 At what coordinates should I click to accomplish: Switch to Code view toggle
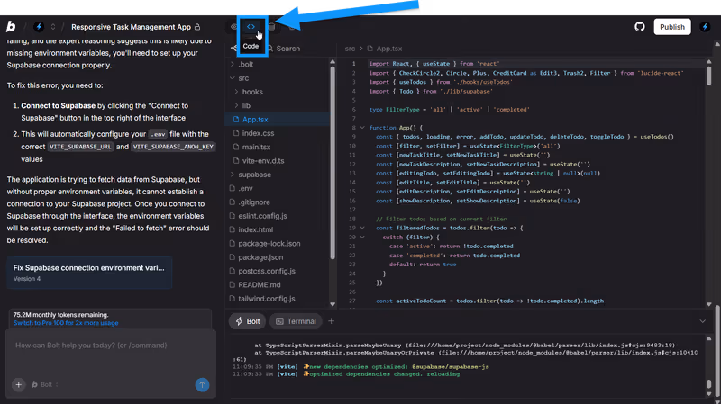pos(251,27)
